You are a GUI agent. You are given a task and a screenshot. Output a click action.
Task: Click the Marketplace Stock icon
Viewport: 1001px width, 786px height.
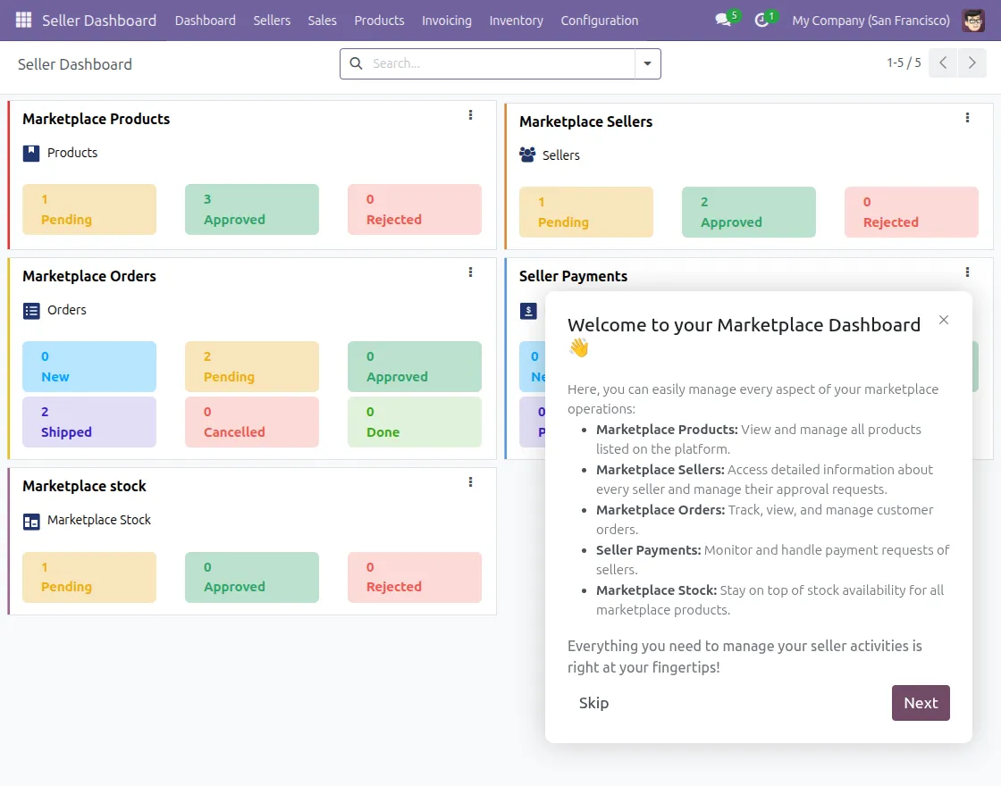click(x=29, y=520)
